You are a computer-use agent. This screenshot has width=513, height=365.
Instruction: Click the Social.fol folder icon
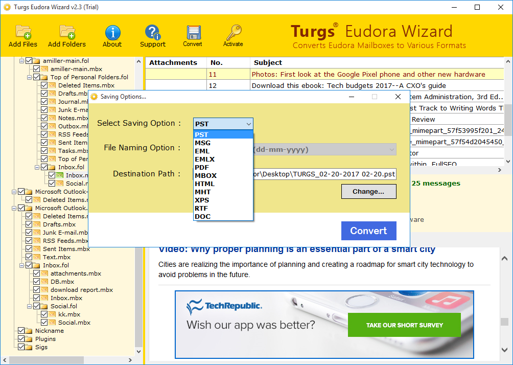(x=44, y=306)
